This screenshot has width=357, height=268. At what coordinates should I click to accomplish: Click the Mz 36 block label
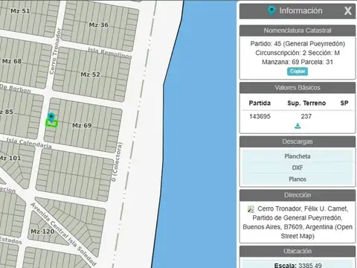(99, 25)
